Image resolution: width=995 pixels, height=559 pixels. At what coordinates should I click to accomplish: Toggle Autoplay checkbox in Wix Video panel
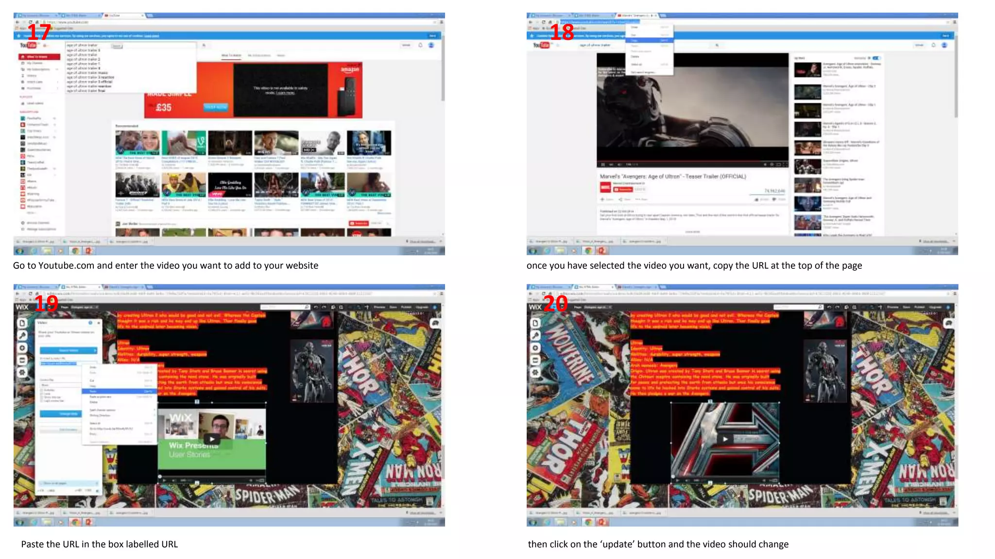tap(41, 390)
